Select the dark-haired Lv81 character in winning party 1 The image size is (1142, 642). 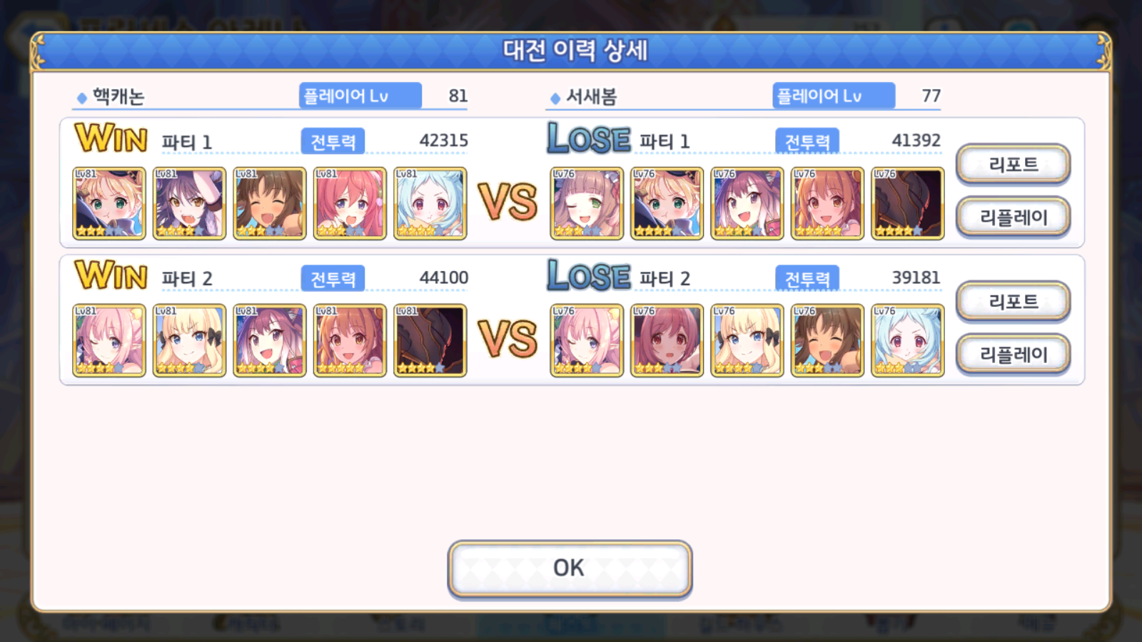189,203
